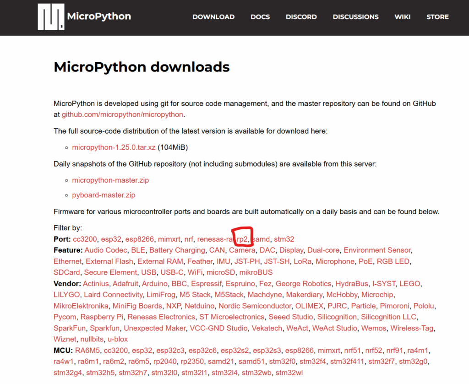This screenshot has width=469, height=384.
Task: Filter by MCU stm32h7
Action: tap(133, 373)
